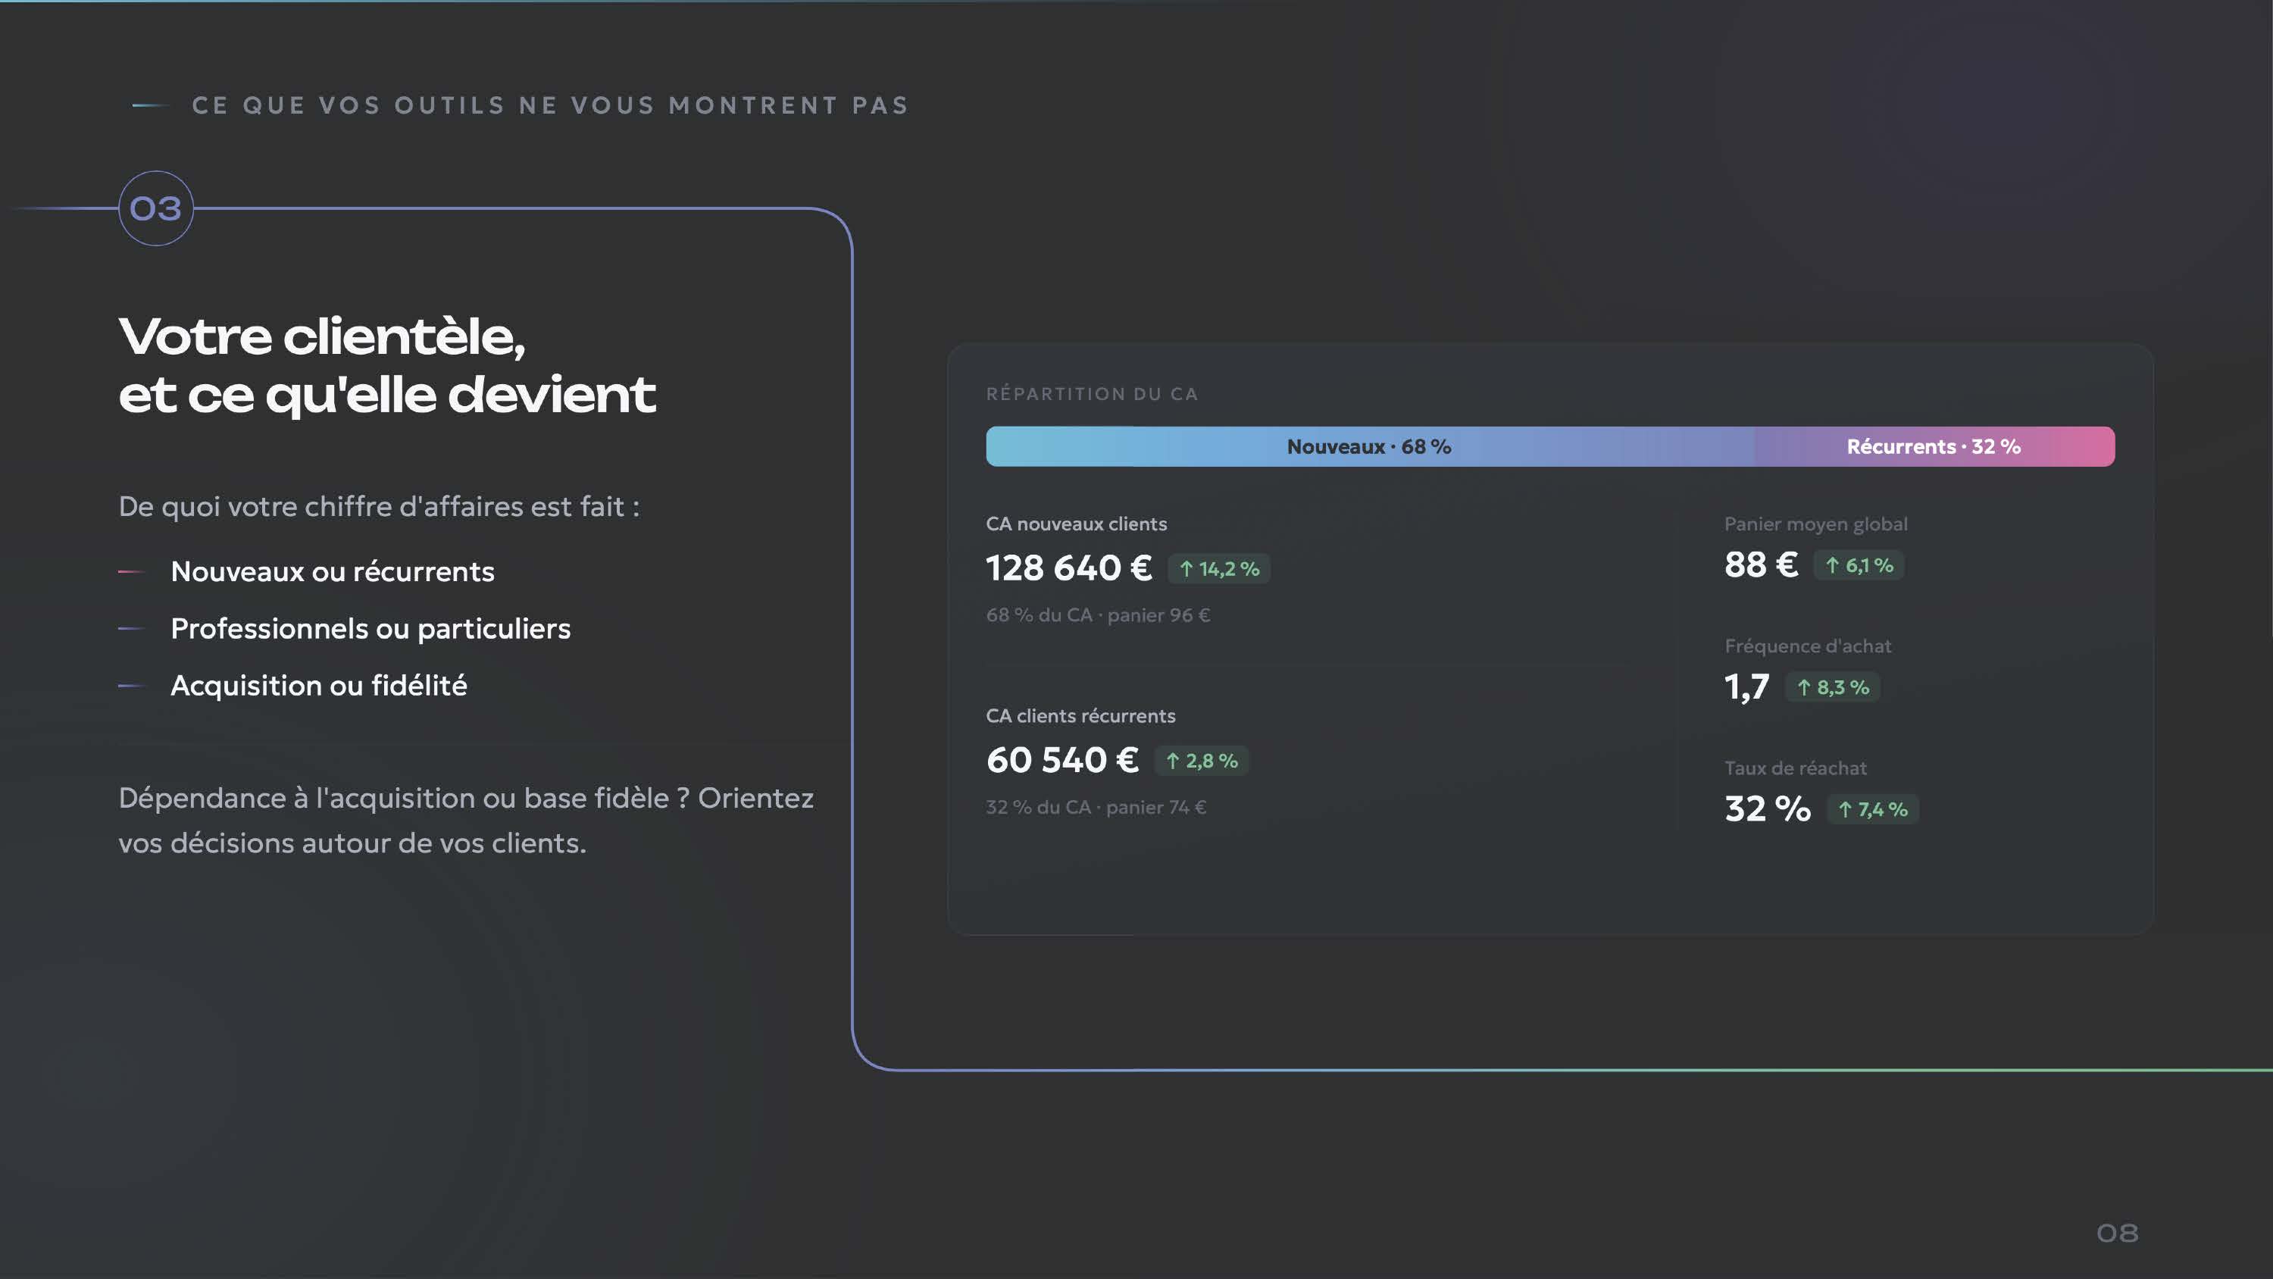The height and width of the screenshot is (1279, 2273).
Task: Select the value '88 €'
Action: (1762, 565)
